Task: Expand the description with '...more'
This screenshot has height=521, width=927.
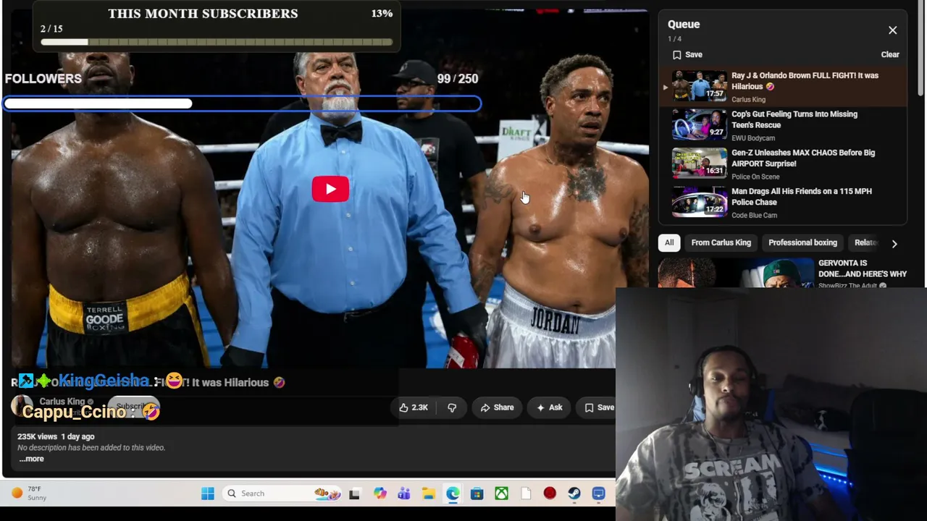Action: [31, 459]
